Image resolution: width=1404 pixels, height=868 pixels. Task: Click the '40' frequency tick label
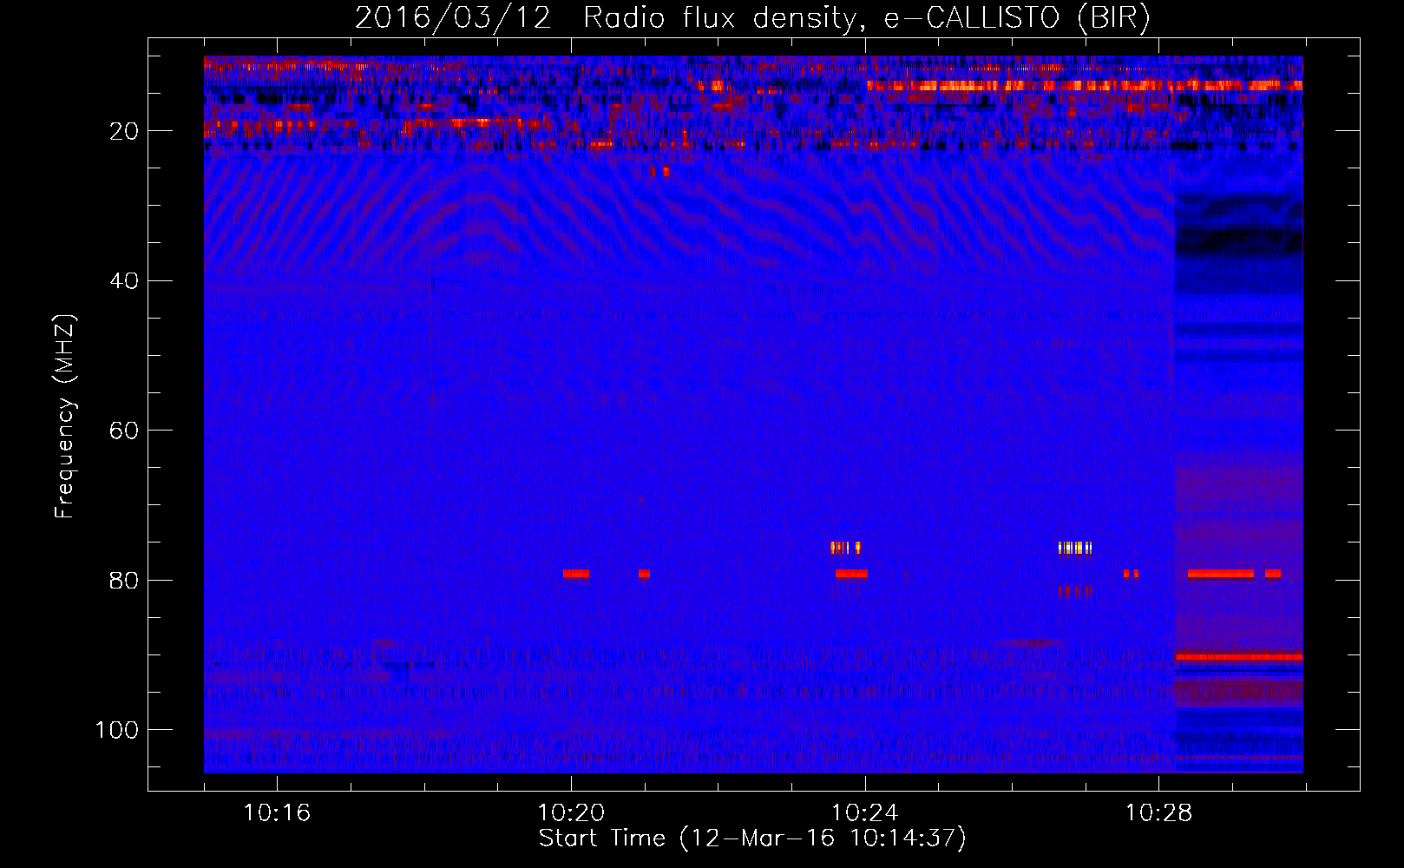[124, 281]
